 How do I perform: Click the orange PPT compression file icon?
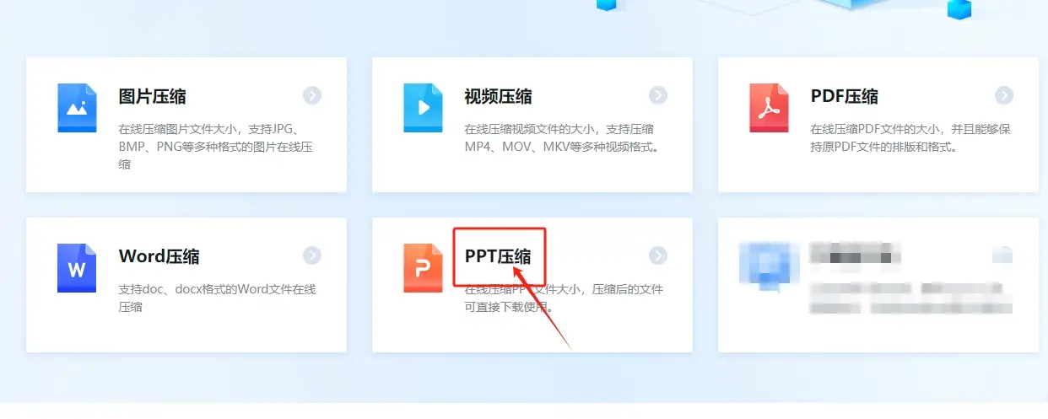(423, 268)
